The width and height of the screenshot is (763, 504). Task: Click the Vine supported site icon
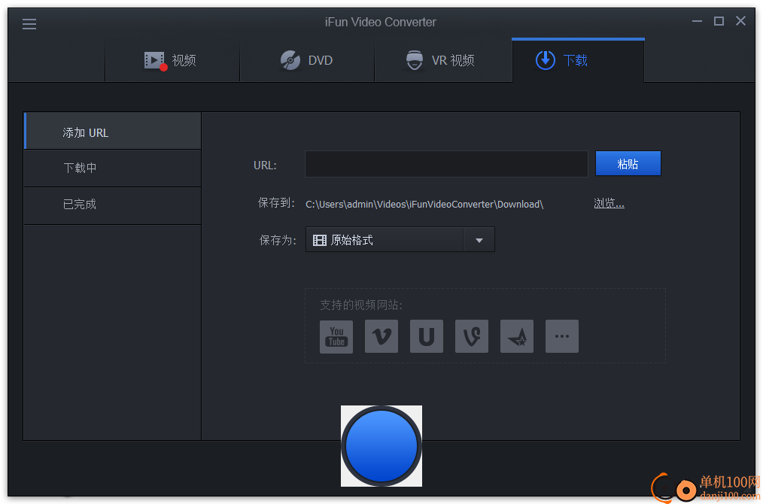[472, 336]
